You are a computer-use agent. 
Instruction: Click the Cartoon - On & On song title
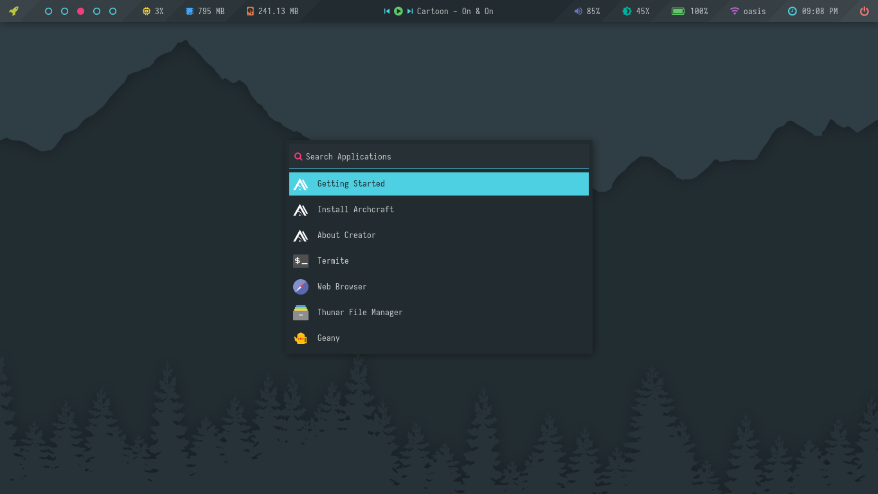pyautogui.click(x=455, y=11)
